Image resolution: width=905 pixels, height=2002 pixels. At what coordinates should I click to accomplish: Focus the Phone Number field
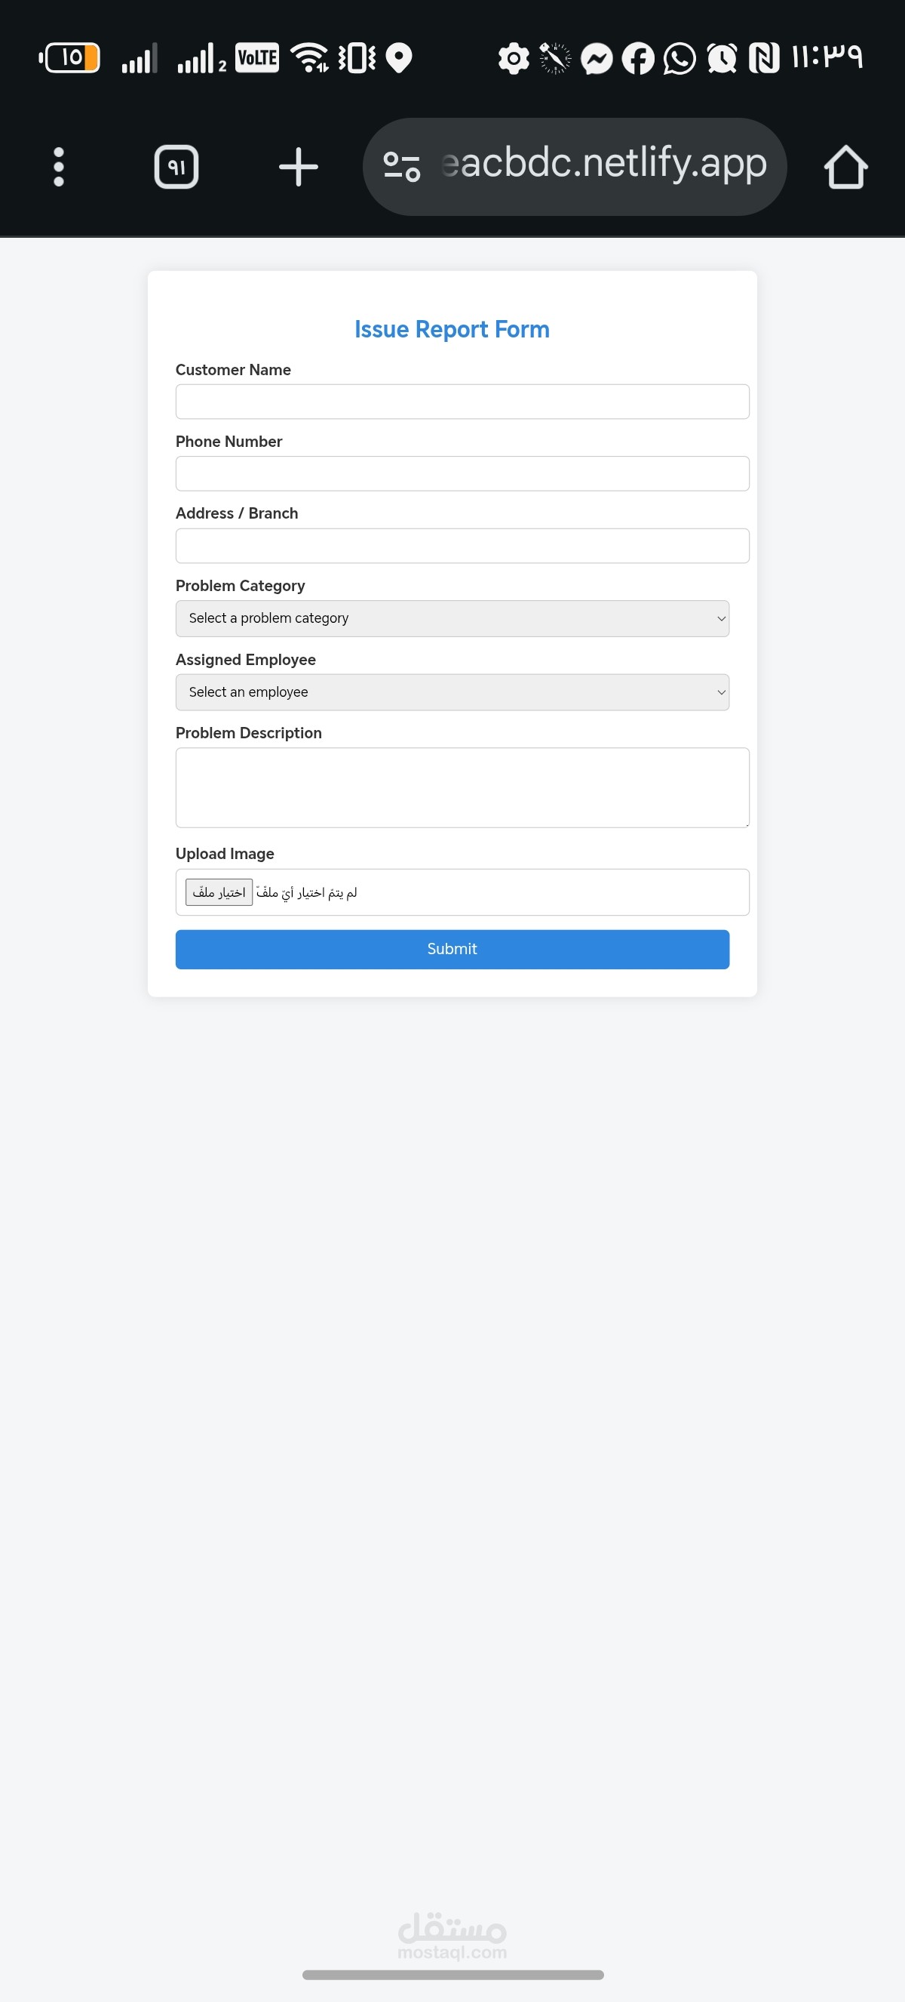tap(462, 473)
